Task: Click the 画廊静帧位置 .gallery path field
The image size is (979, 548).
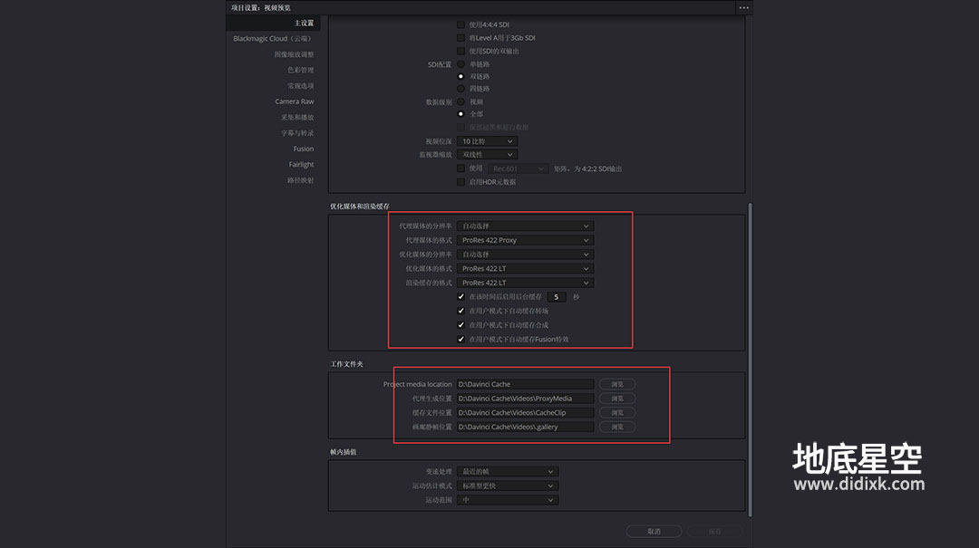Action: (x=525, y=427)
